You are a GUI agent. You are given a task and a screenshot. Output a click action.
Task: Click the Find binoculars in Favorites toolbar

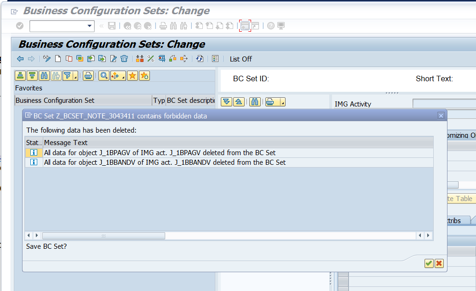44,75
